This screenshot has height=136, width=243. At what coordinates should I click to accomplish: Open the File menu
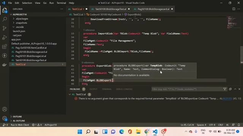(10, 3)
